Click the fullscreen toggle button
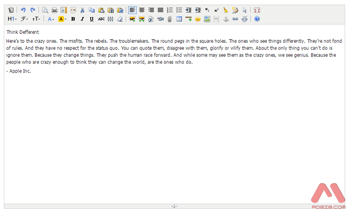This screenshot has height=213, width=349. 257,10
